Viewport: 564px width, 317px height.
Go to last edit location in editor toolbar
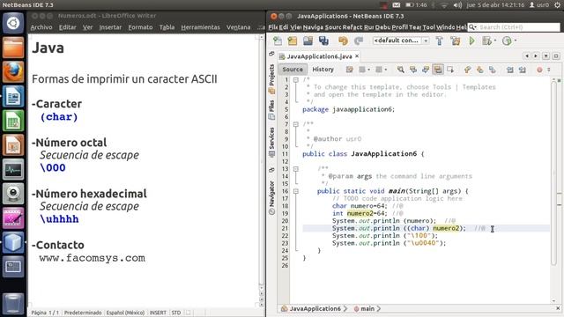pyautogui.click(x=349, y=70)
